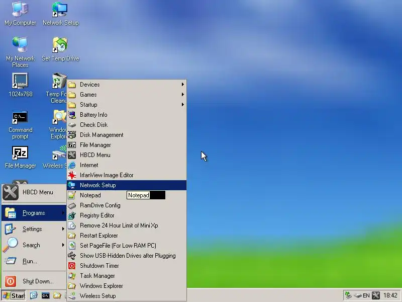Launch Registry Editor
The width and height of the screenshot is (402, 302).
127,215
